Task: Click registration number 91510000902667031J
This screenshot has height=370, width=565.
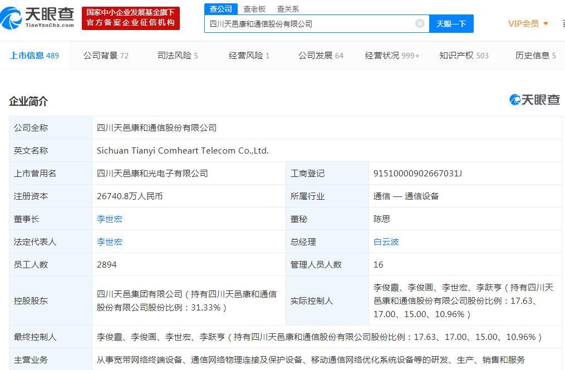Action: click(x=417, y=173)
